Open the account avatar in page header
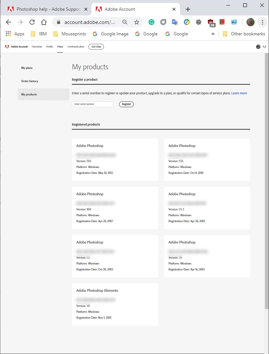269x354 pixels. (x=258, y=47)
